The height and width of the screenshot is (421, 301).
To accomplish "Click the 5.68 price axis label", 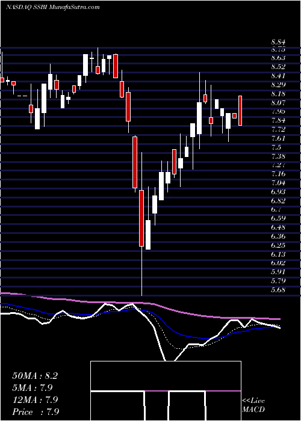I will pyautogui.click(x=278, y=290).
